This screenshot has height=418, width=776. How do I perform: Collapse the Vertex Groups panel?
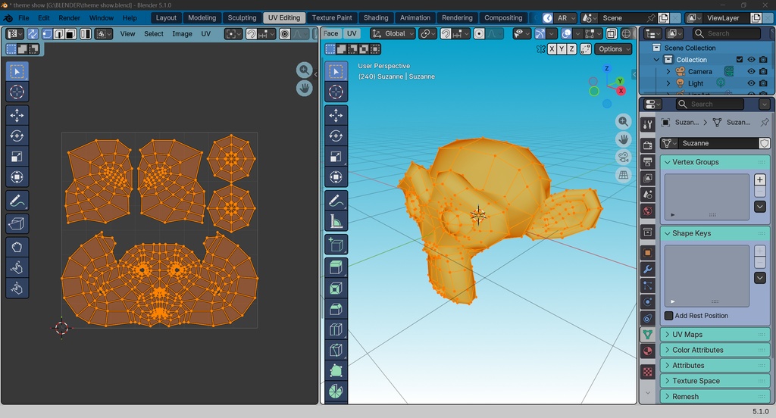click(715, 162)
